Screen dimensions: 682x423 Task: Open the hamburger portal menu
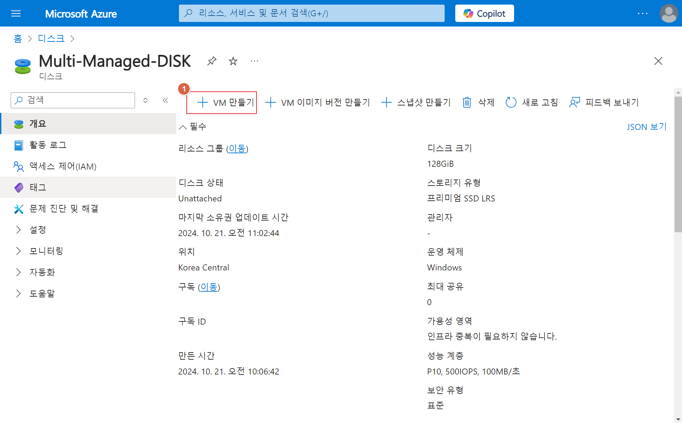tap(16, 13)
